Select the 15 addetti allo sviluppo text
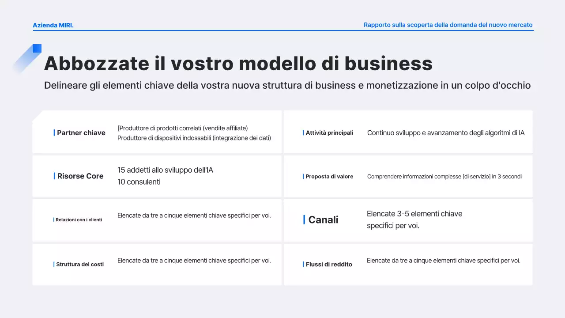This screenshot has height=318, width=565. coord(165,170)
